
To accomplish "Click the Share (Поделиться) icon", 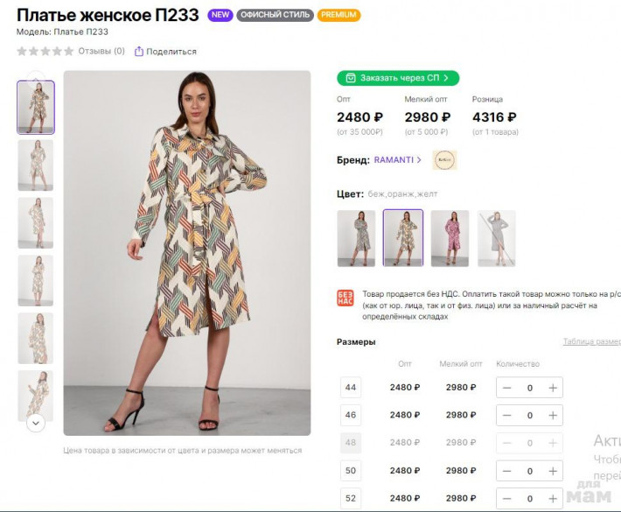I will pos(139,52).
